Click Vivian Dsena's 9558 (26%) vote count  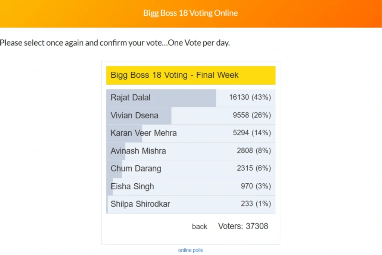point(252,115)
